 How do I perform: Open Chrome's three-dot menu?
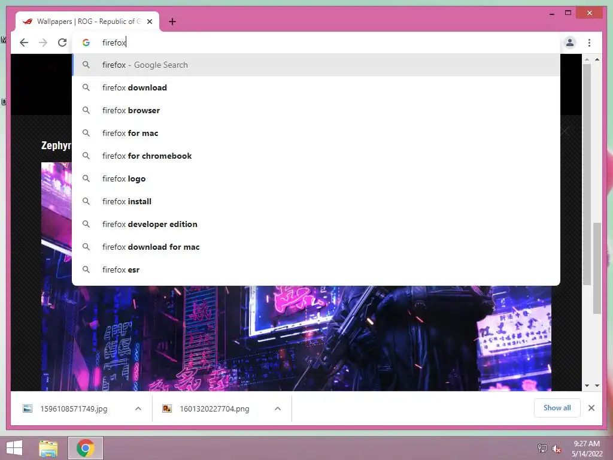click(589, 43)
